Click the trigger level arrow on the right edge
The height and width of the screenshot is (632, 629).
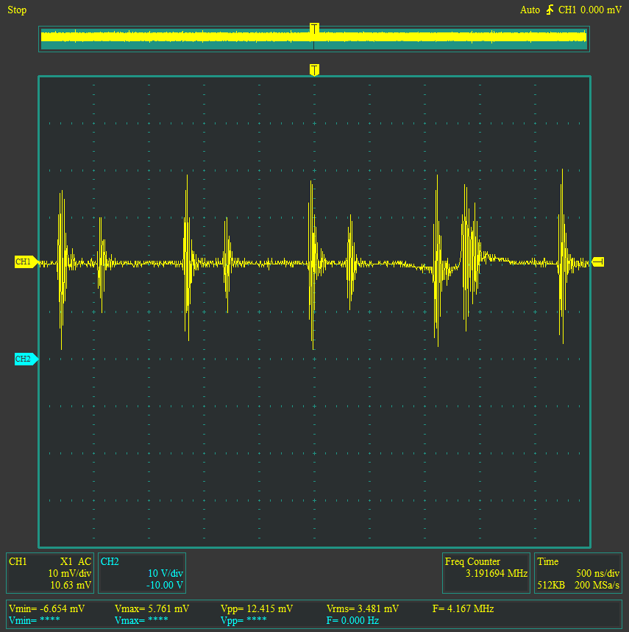598,261
